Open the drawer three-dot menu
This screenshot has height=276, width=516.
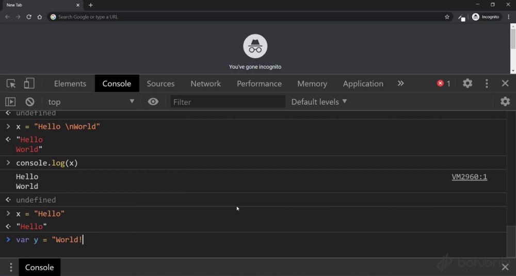click(11, 267)
